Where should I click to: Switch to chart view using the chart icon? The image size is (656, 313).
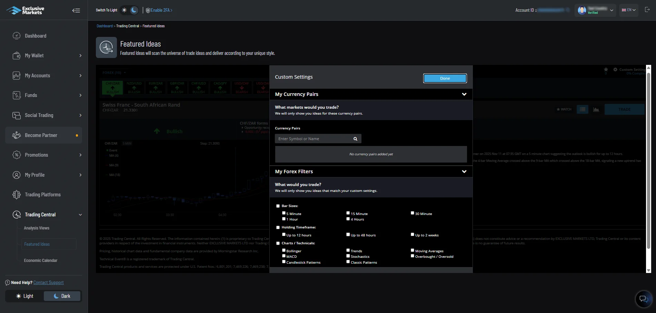click(596, 109)
